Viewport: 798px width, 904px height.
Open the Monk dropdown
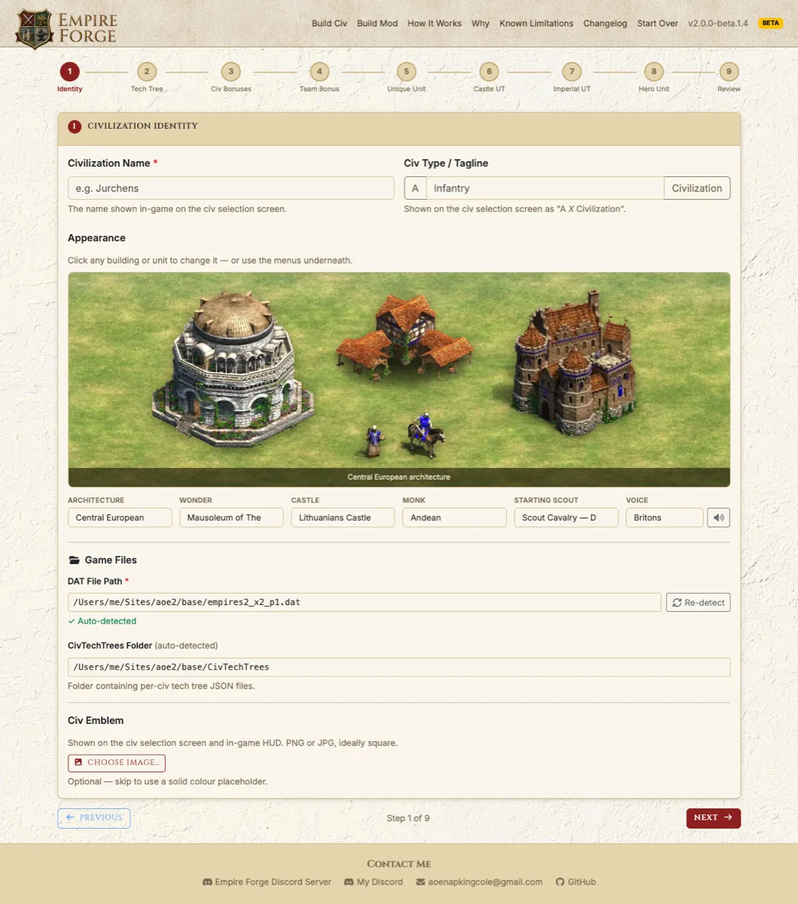click(x=454, y=518)
